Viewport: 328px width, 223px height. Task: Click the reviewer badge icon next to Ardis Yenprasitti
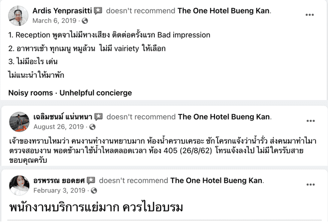pos(98,11)
